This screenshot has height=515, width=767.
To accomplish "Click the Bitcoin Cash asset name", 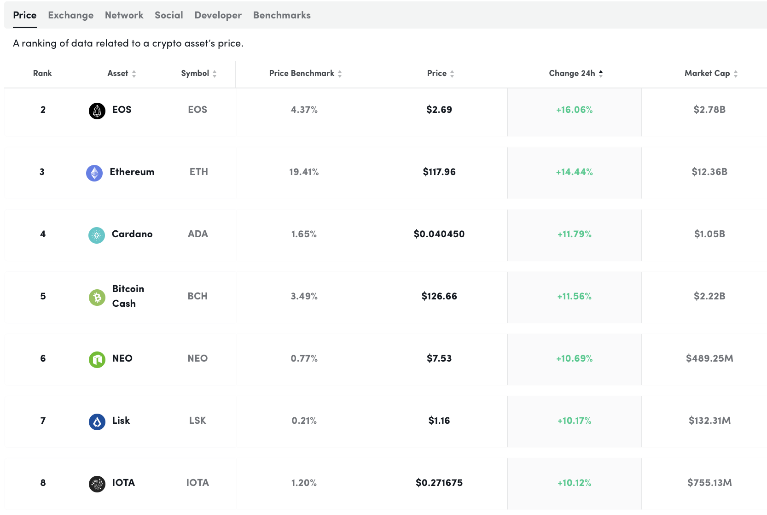I will (x=128, y=296).
